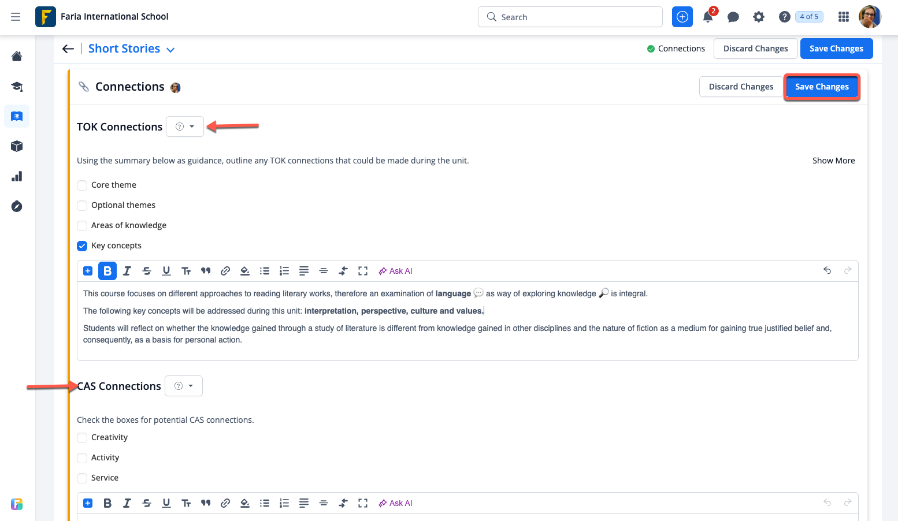This screenshot has width=898, height=521.
Task: Jump to Connections section in header
Action: (676, 49)
